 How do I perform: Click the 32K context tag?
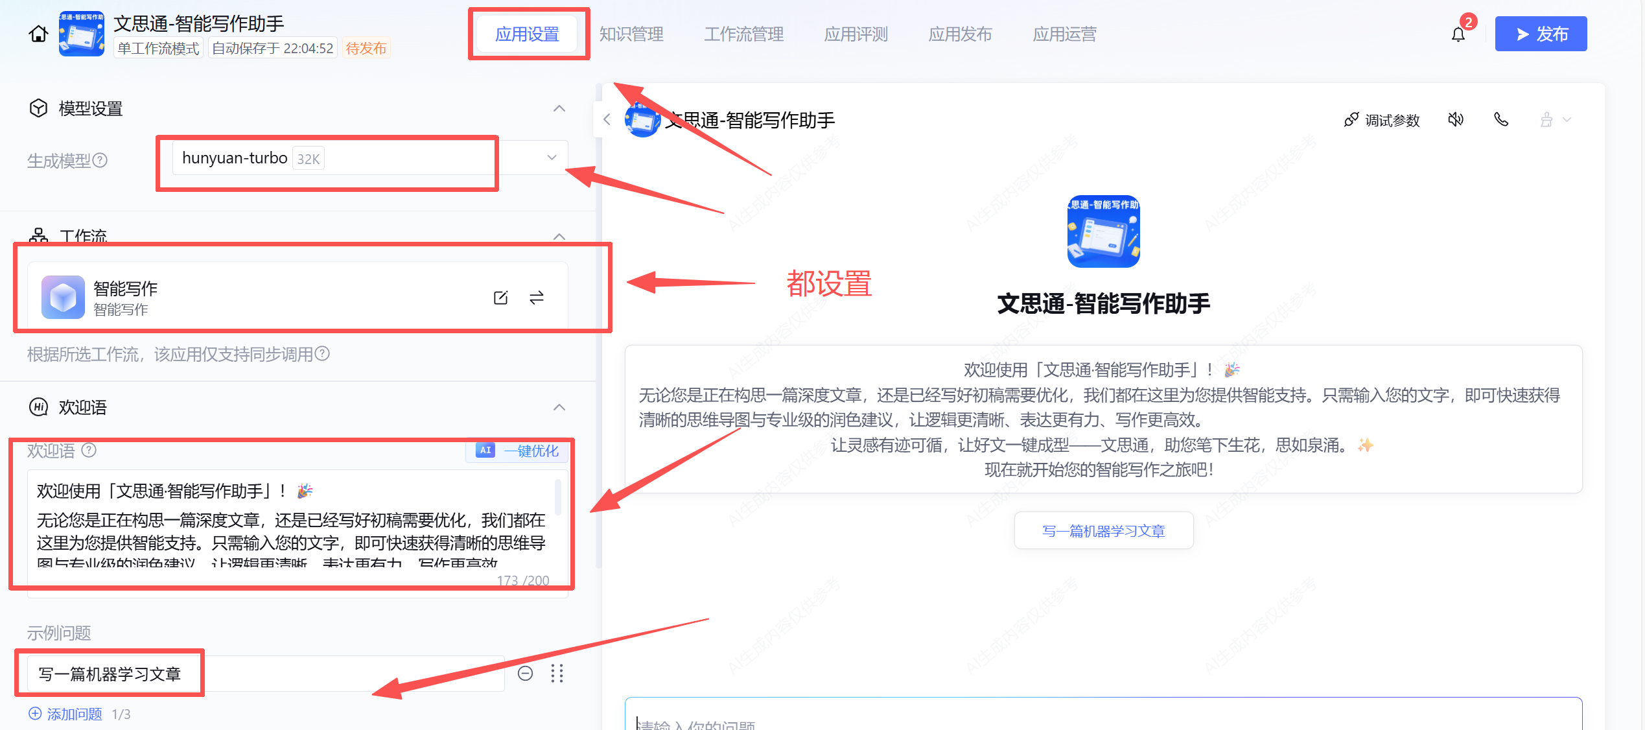(309, 159)
